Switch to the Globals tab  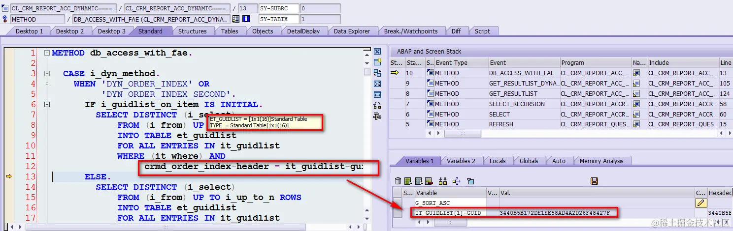pyautogui.click(x=529, y=161)
